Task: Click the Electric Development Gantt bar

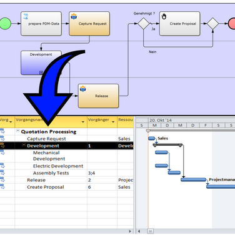Action: tap(161, 166)
